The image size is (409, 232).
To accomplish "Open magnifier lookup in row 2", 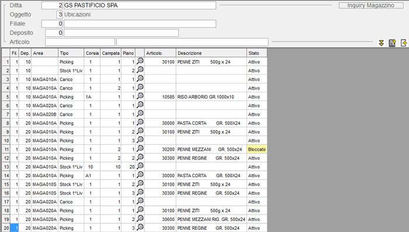I will (x=140, y=70).
